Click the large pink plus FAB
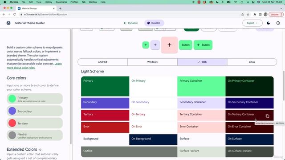285x160 pixels. (x=169, y=45)
